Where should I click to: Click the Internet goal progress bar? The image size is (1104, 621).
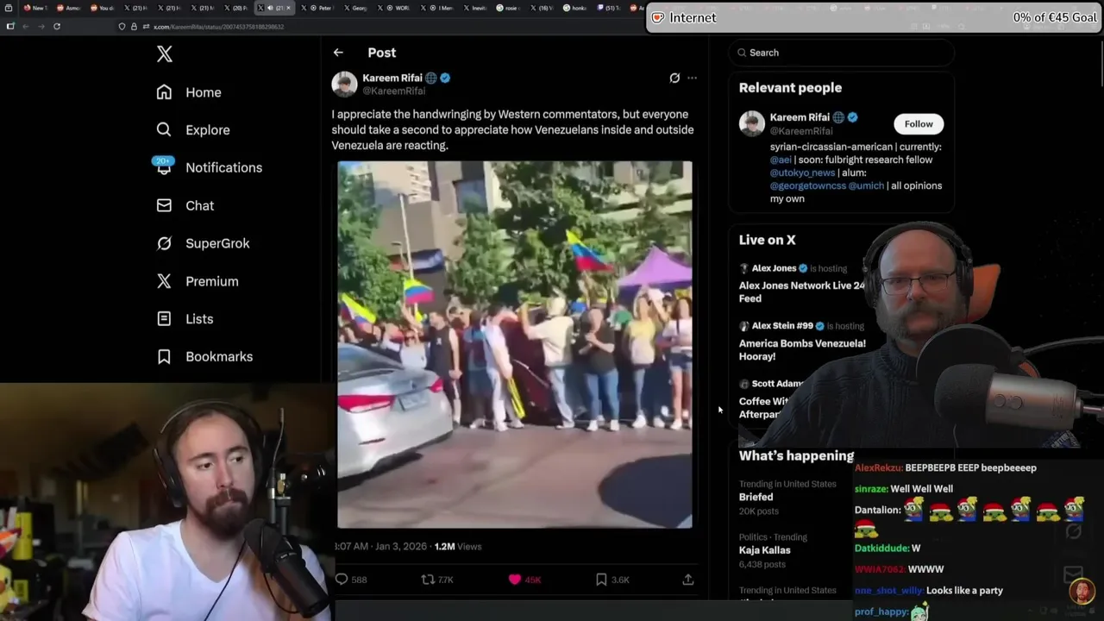875,17
